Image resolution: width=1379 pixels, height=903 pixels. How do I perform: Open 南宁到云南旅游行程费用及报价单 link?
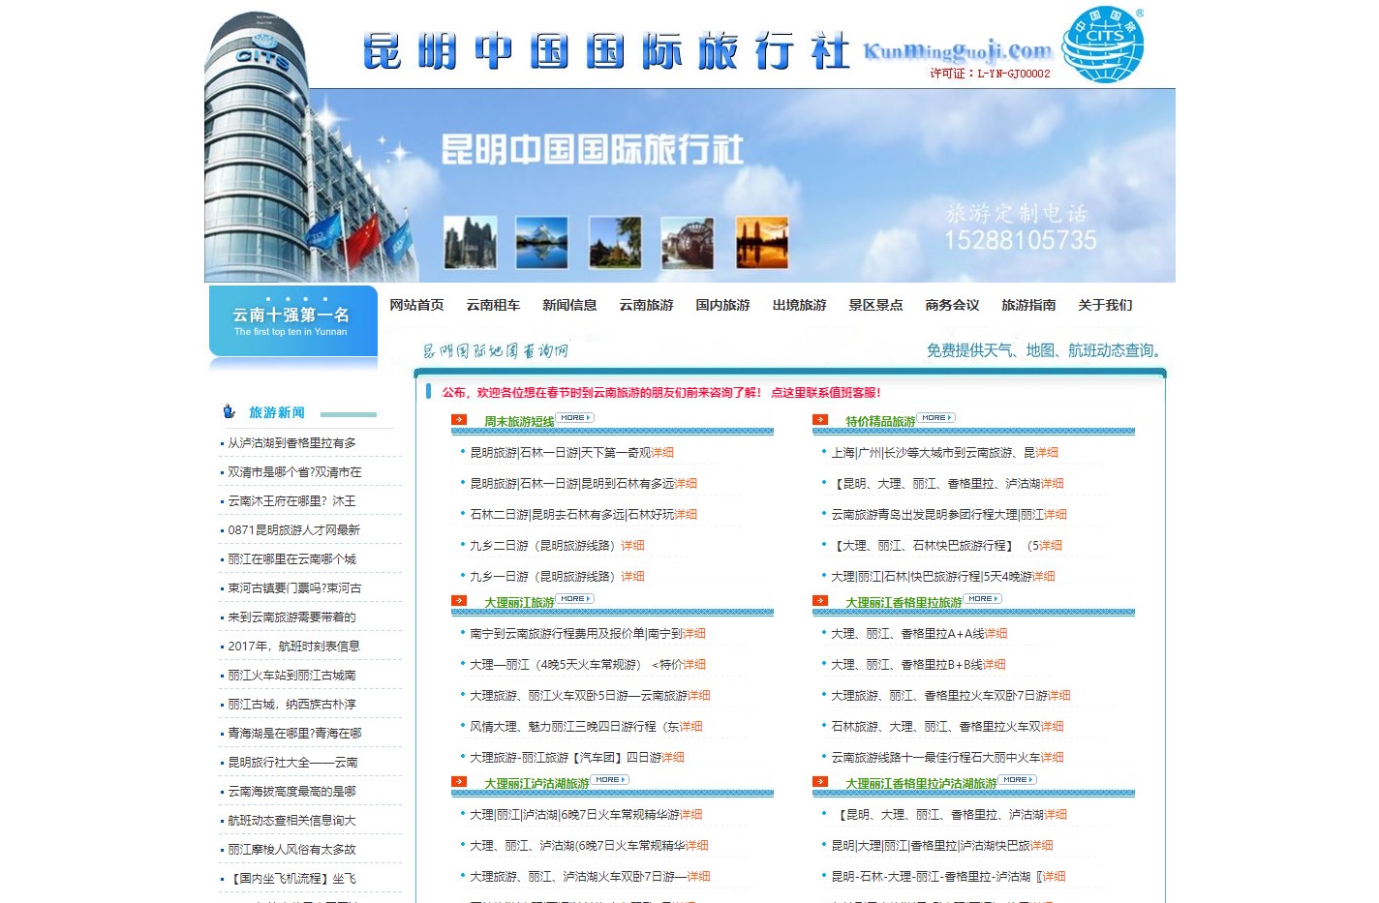(576, 634)
